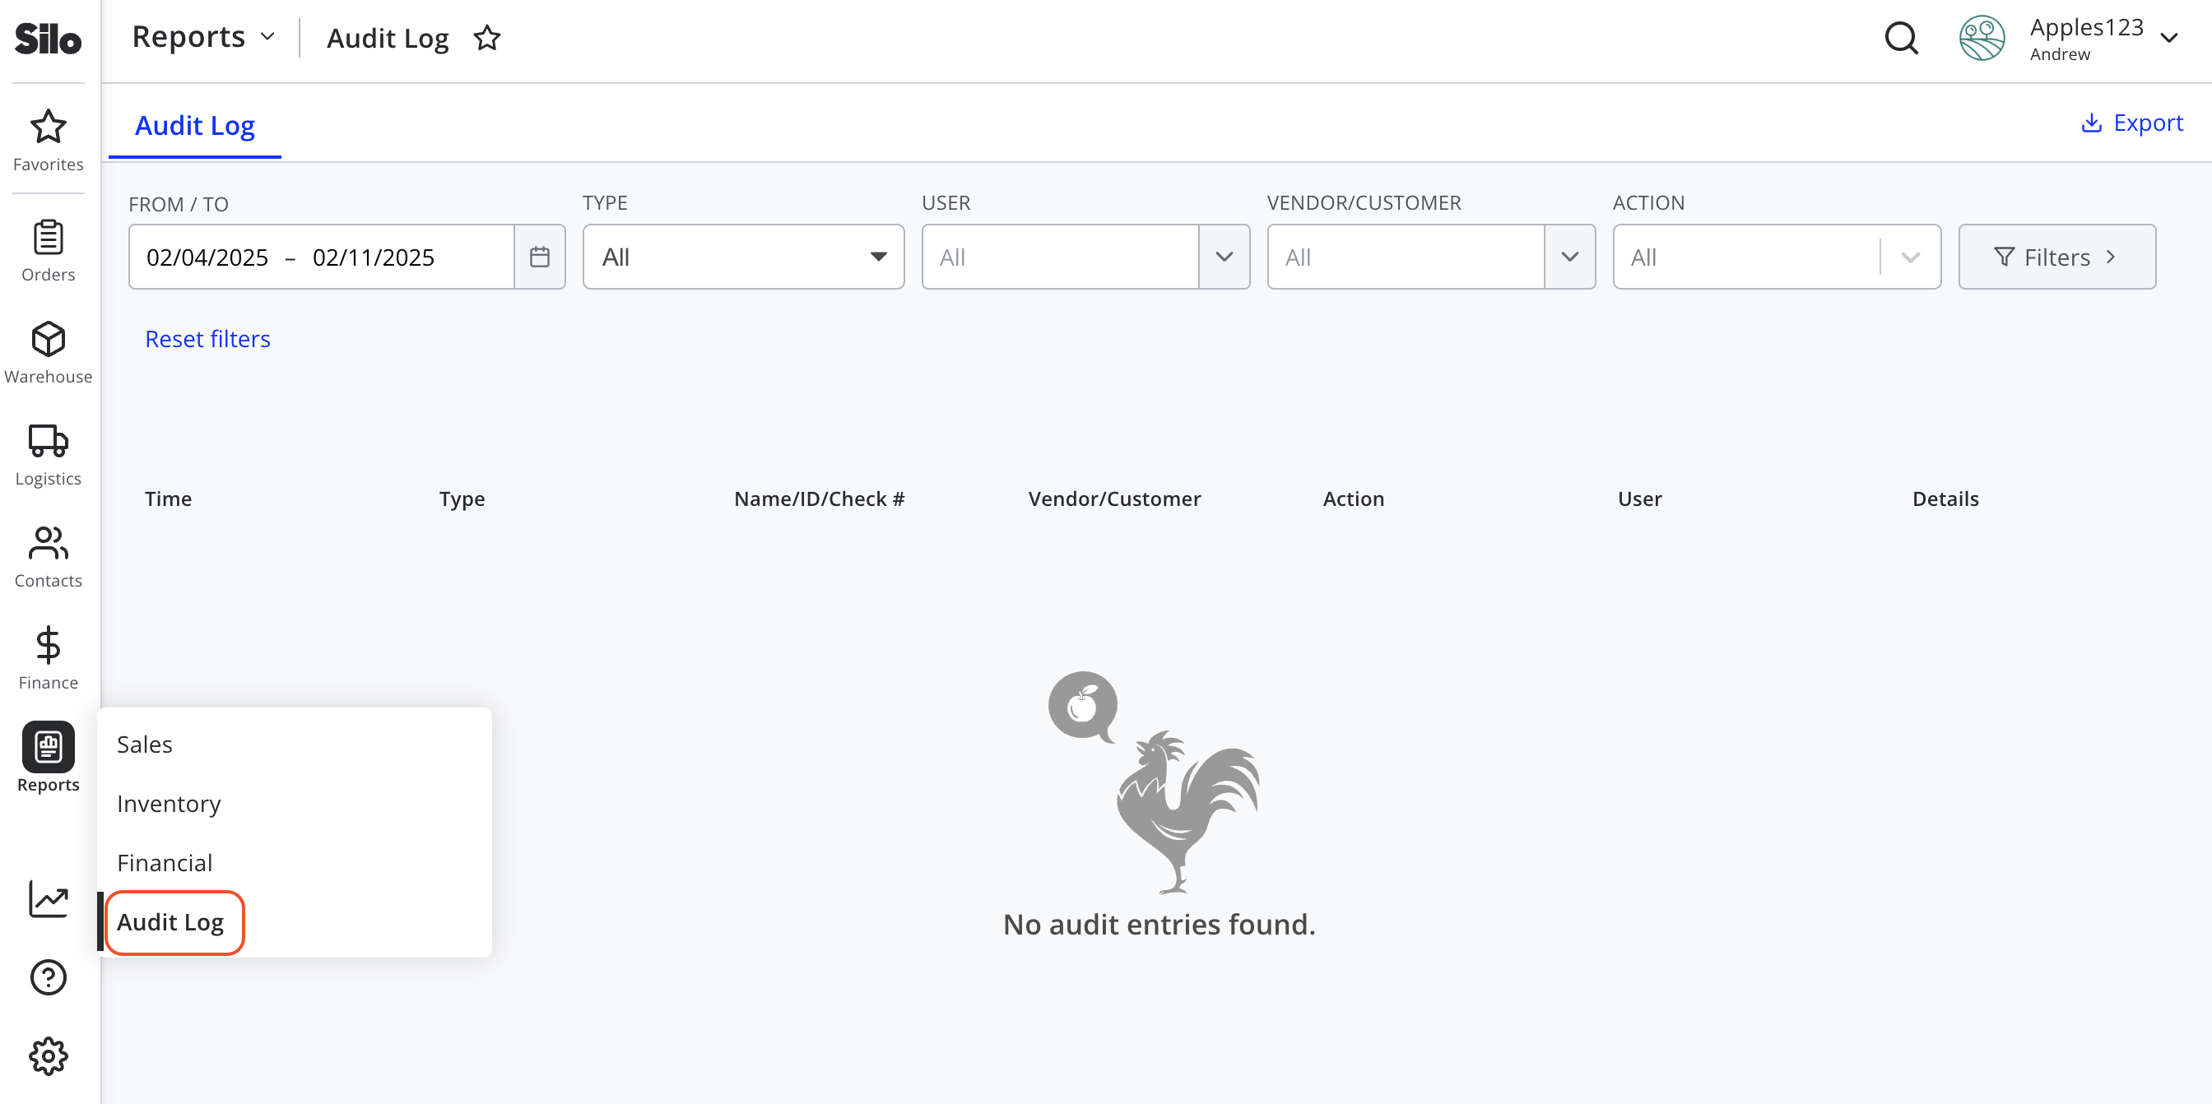This screenshot has width=2212, height=1104.
Task: Select Financial from the Reports menu
Action: [165, 863]
